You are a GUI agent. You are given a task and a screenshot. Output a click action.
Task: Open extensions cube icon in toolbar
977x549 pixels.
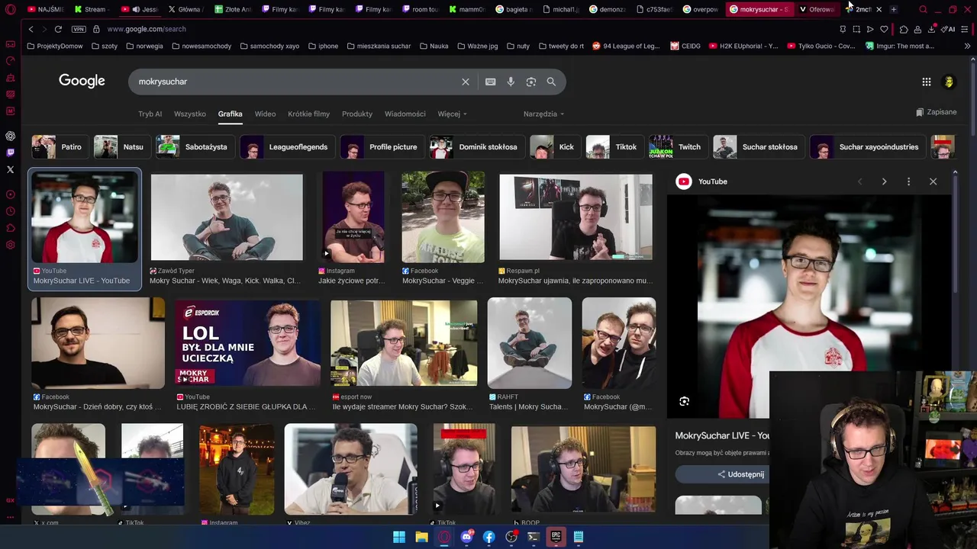click(x=904, y=29)
